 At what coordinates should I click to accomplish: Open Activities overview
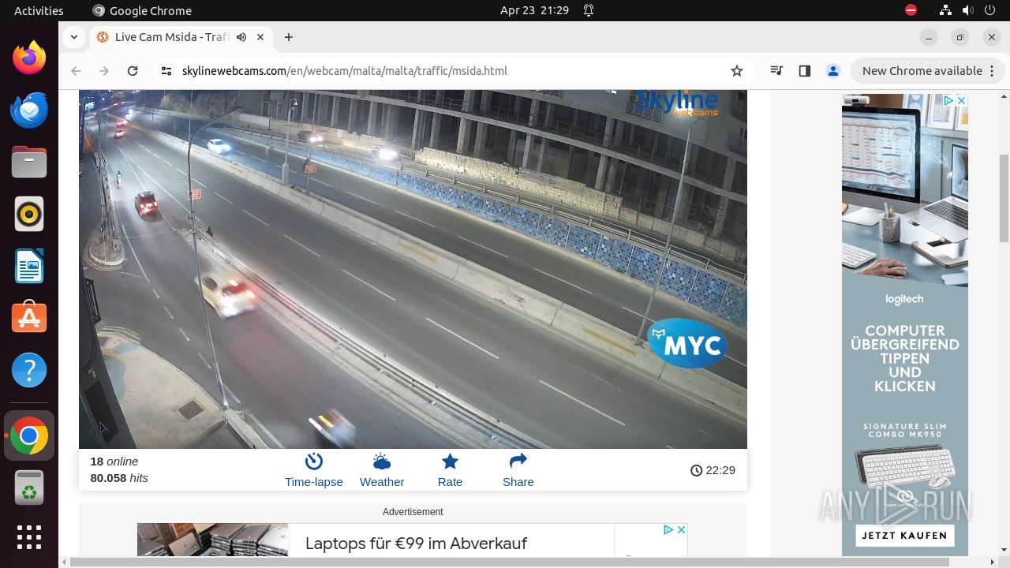[39, 10]
